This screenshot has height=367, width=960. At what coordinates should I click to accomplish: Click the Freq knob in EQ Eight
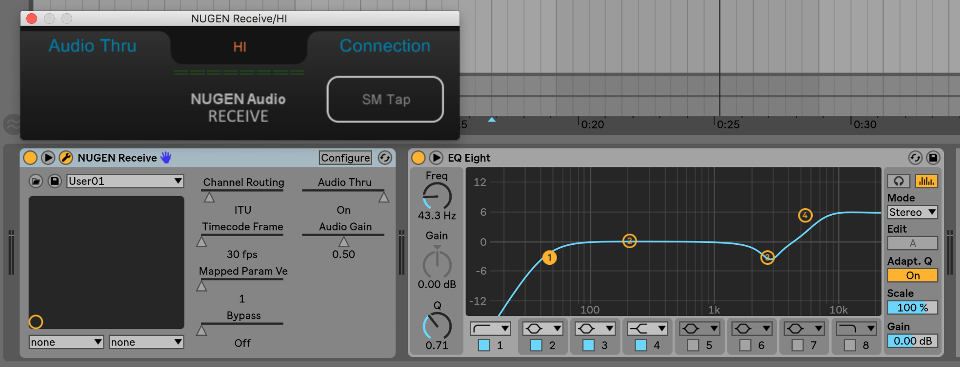[437, 196]
